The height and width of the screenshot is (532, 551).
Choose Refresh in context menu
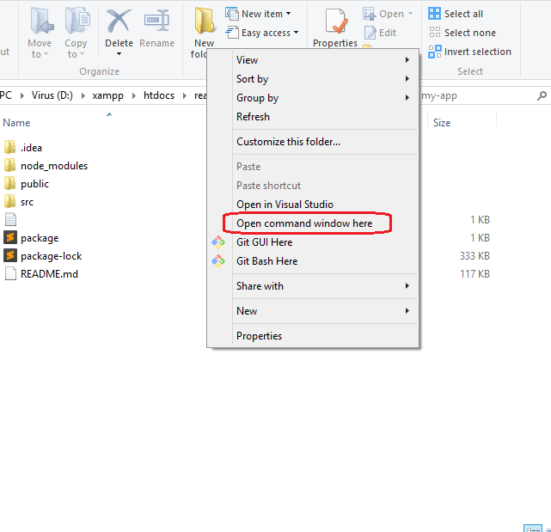click(x=313, y=117)
